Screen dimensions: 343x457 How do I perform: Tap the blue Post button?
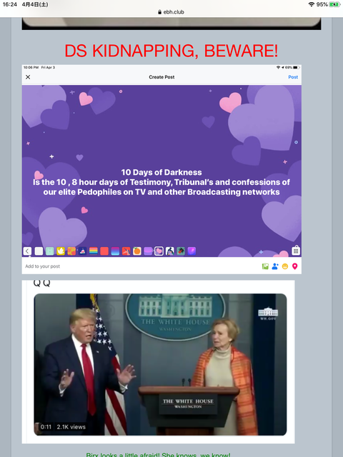point(293,77)
